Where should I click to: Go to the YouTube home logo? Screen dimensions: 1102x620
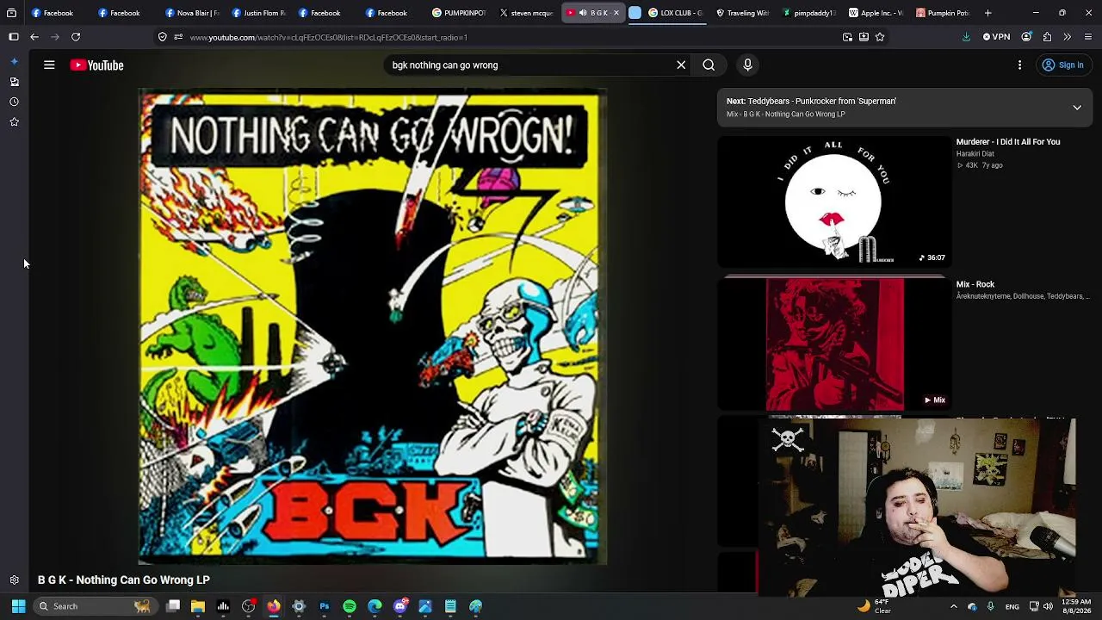[97, 65]
